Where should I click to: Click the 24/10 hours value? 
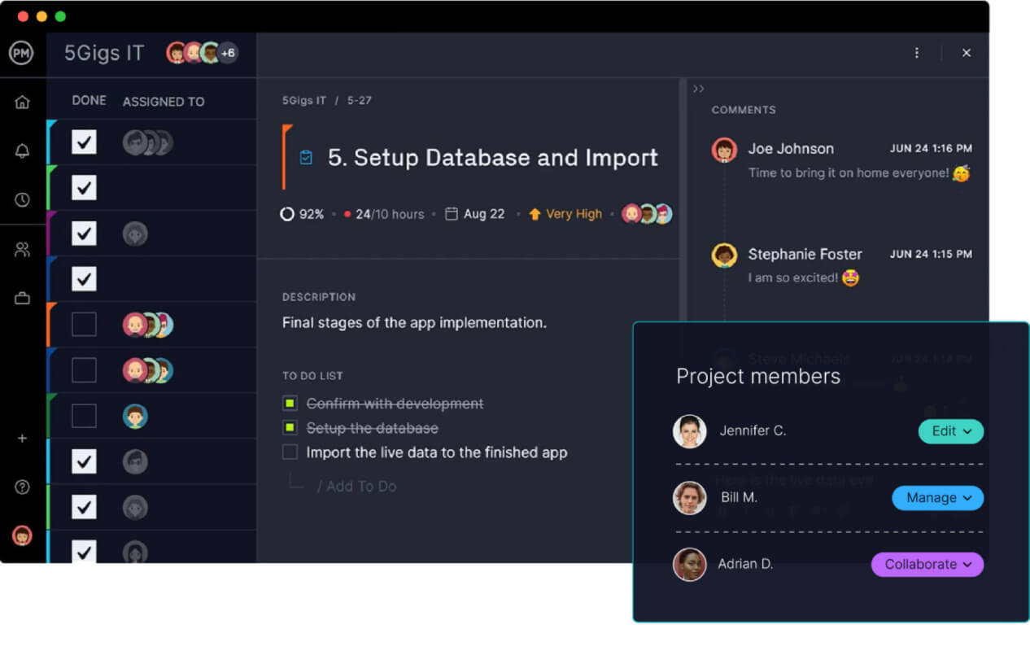point(390,214)
